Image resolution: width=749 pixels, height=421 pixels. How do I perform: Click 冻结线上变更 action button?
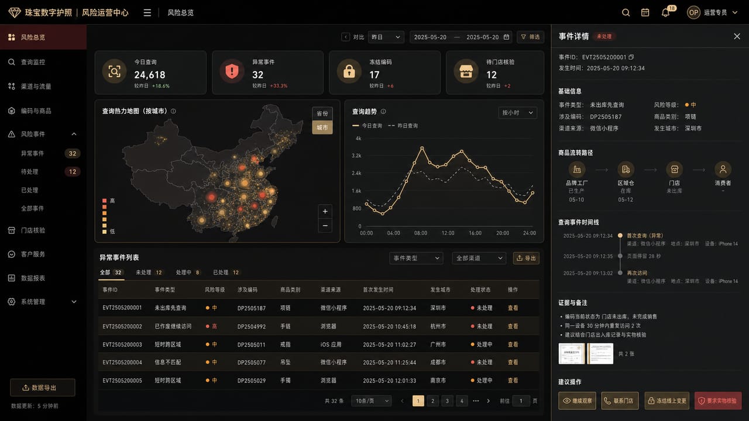pos(667,401)
